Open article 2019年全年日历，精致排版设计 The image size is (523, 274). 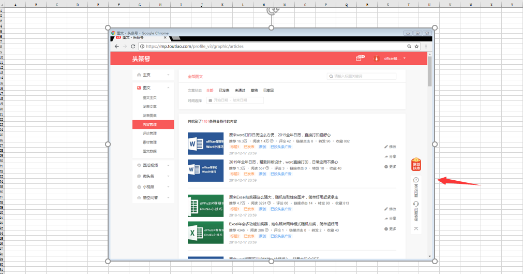pyautogui.click(x=283, y=162)
